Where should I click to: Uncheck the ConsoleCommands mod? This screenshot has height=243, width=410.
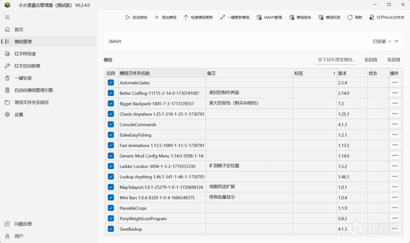[111, 124]
